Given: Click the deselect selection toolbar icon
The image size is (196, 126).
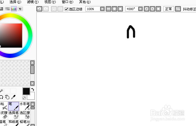Looking at the screenshot, I should (x=54, y=9).
